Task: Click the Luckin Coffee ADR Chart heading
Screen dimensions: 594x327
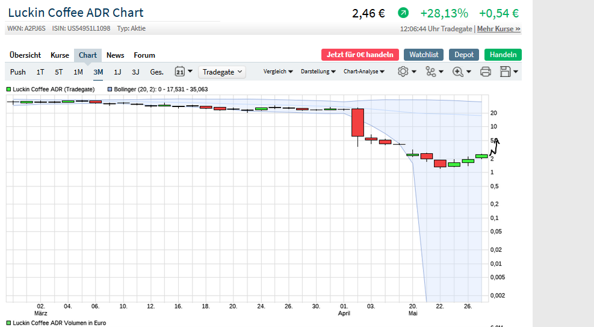Action: tap(76, 13)
